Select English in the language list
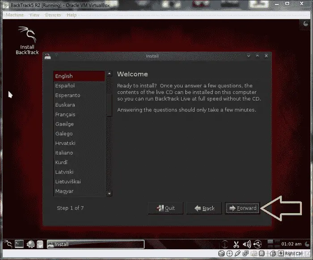Image resolution: width=313 pixels, height=260 pixels. [x=79, y=76]
